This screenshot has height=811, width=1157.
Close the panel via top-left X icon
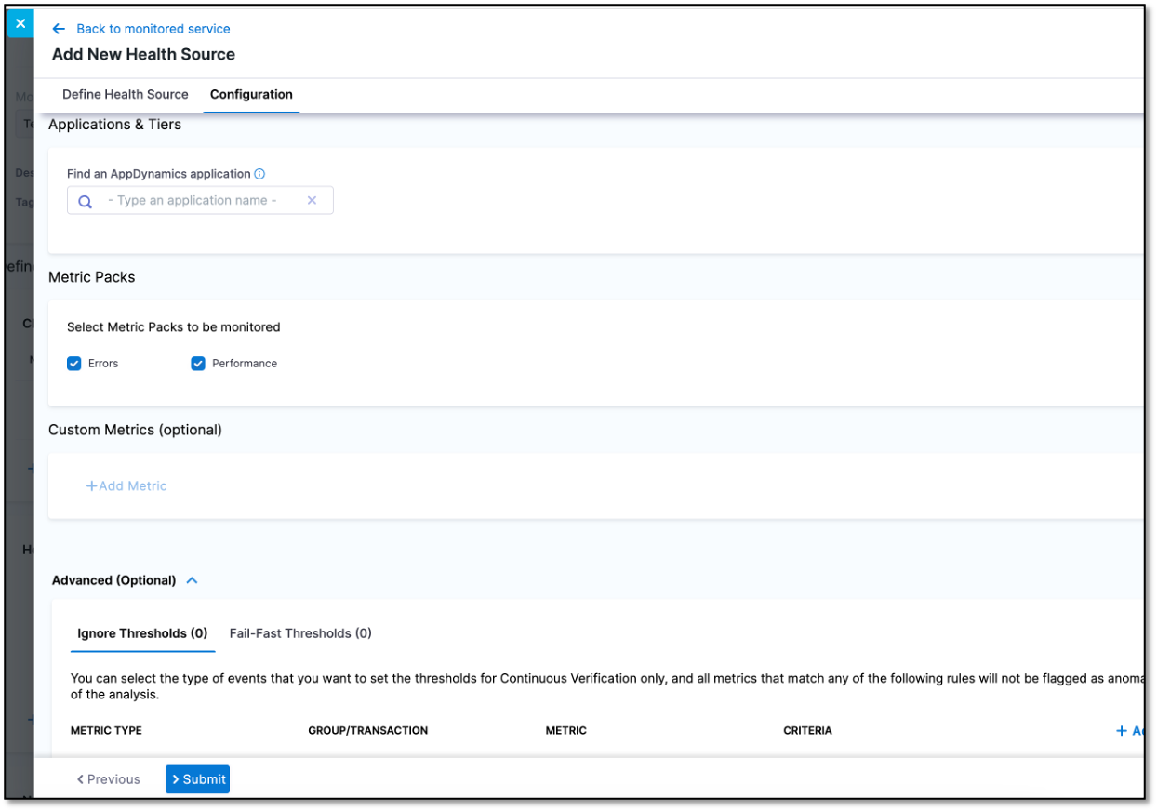click(x=20, y=22)
